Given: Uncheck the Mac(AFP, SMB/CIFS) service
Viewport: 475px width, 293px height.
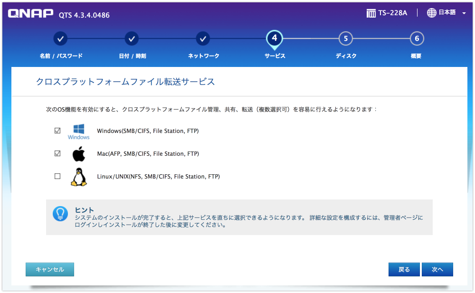Looking at the screenshot, I should (x=57, y=153).
